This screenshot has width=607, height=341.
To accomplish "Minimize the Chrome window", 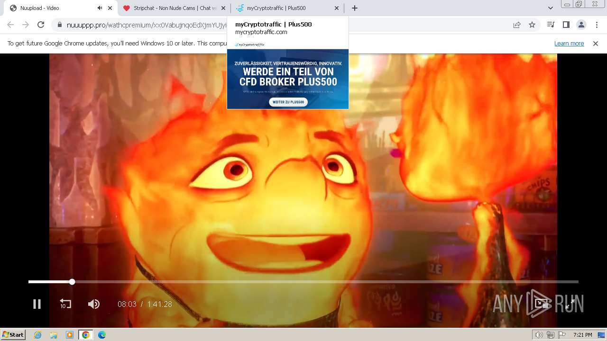I will pyautogui.click(x=567, y=4).
